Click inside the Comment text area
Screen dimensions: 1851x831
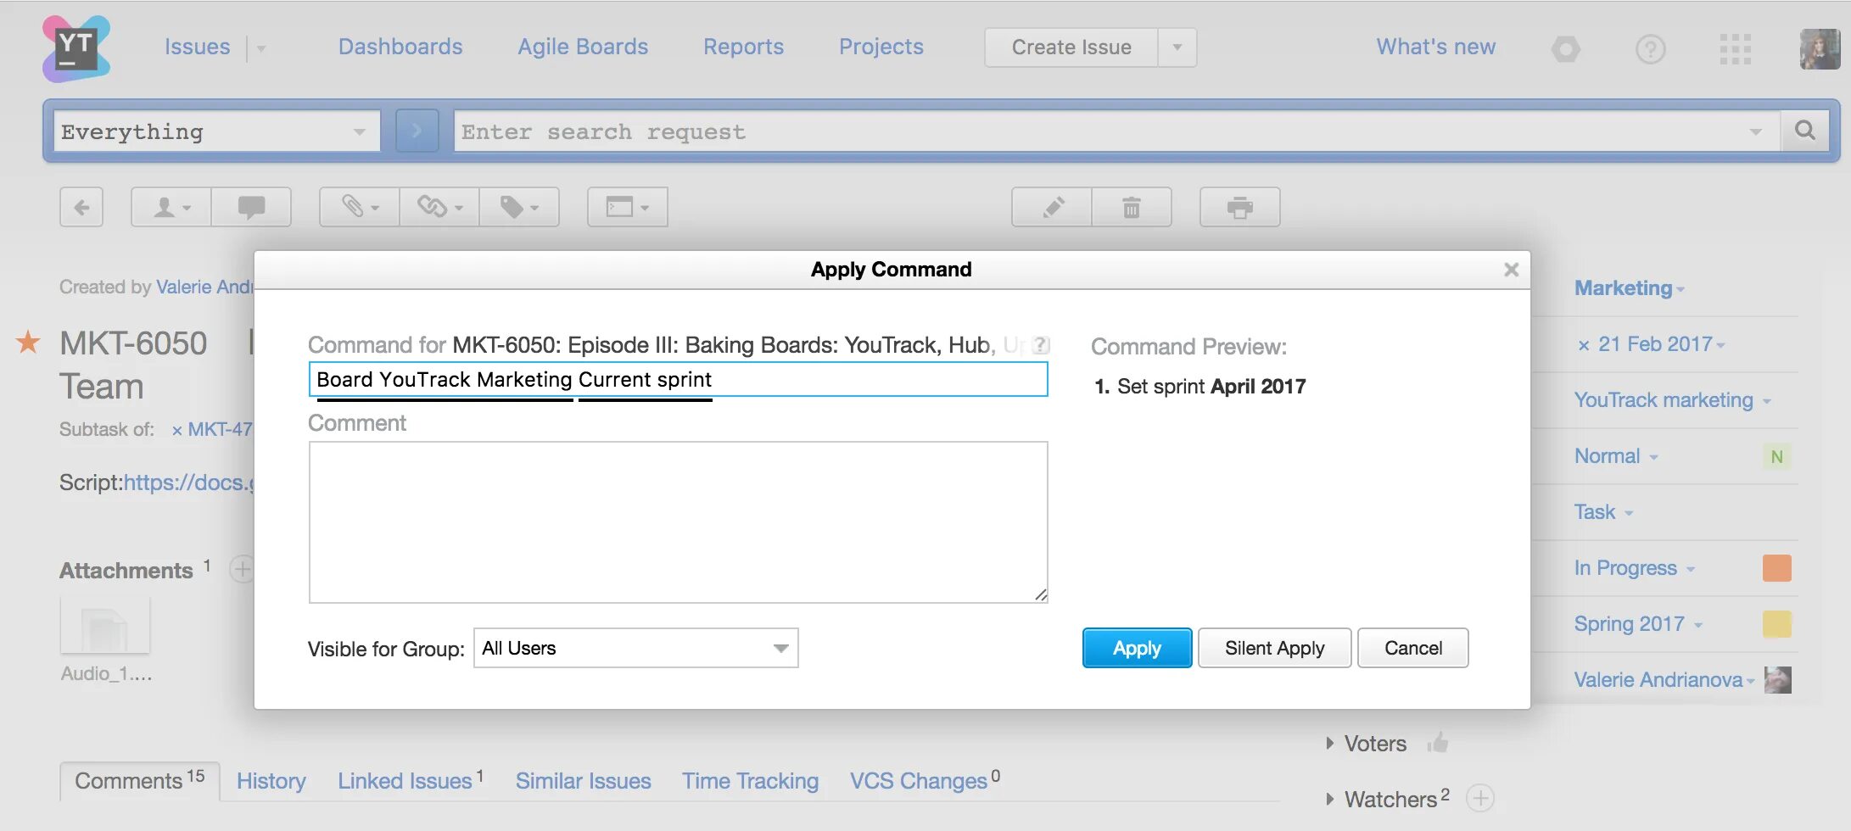click(677, 521)
